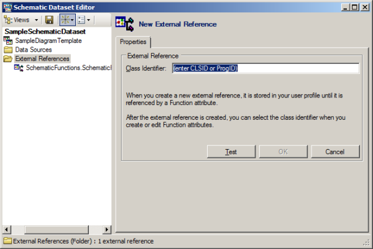This screenshot has height=249, width=373.
Task: Click the Test button
Action: click(231, 152)
